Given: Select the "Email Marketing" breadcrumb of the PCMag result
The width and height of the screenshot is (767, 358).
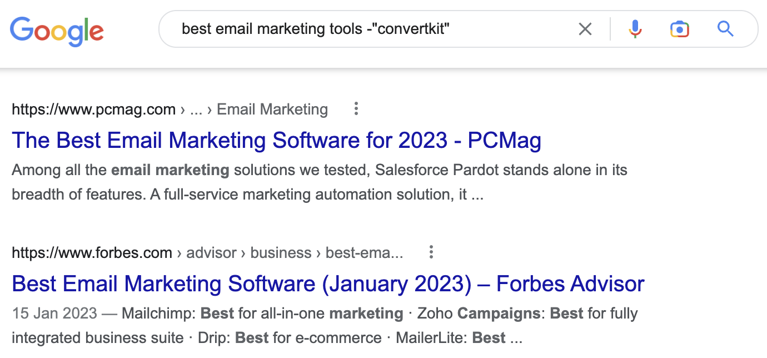Looking at the screenshot, I should click(x=272, y=110).
